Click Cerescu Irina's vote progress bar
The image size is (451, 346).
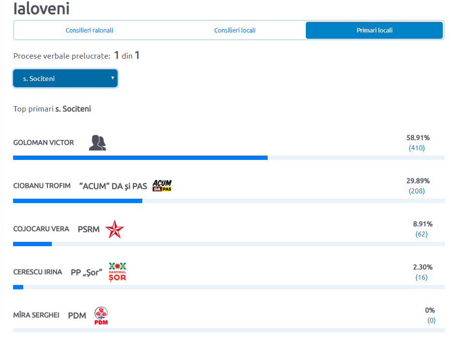pos(229,287)
